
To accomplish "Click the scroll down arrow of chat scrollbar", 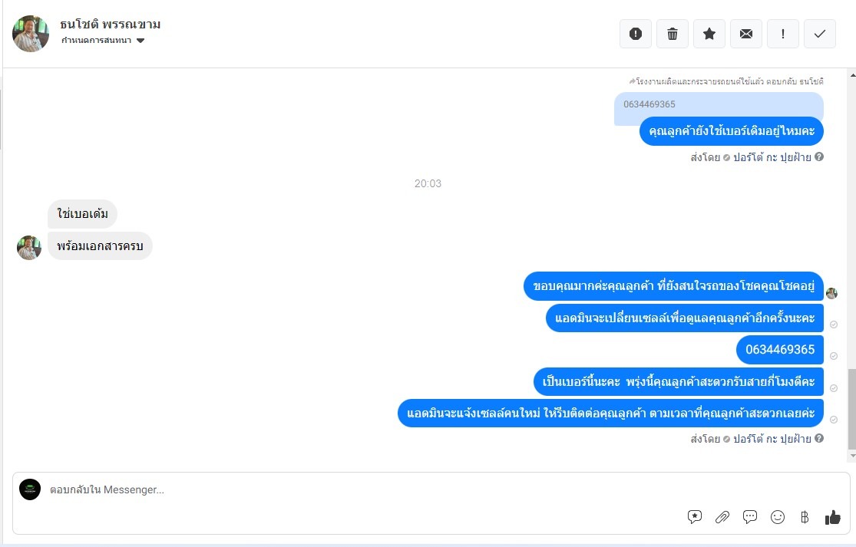I will [852, 456].
